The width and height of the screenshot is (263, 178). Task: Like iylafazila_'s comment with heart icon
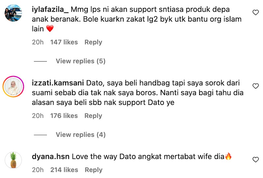pyautogui.click(x=255, y=12)
